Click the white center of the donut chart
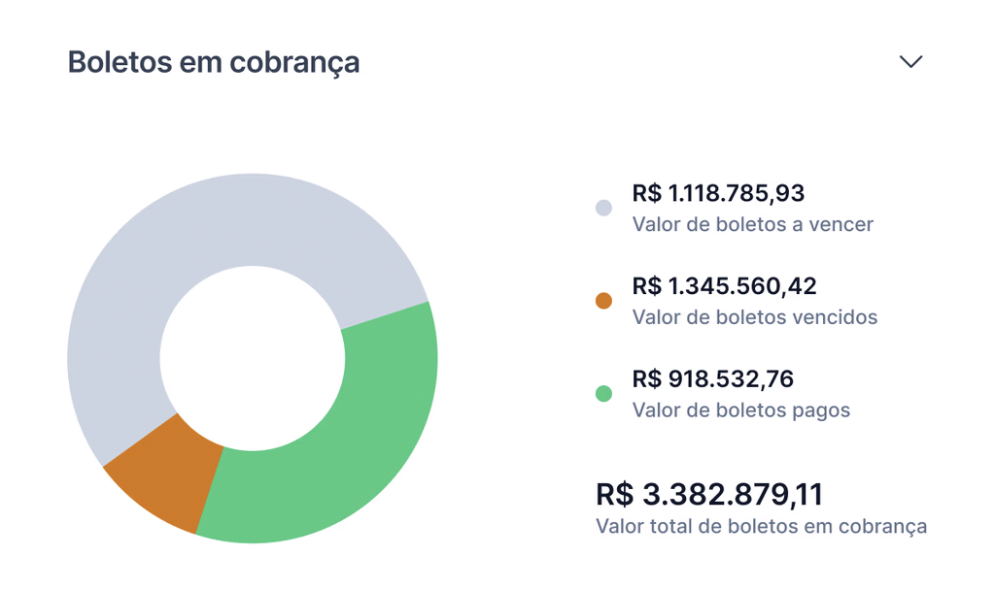This screenshot has height=589, width=995. tap(253, 358)
